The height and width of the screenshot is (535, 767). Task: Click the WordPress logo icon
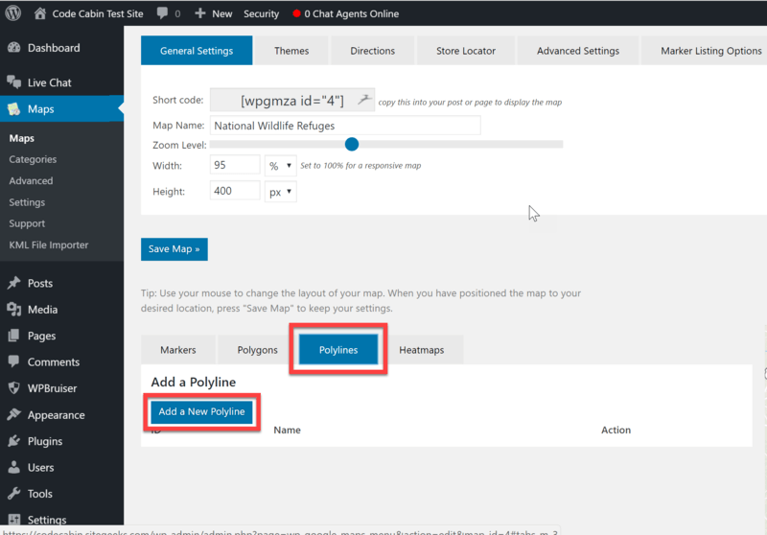tap(13, 13)
